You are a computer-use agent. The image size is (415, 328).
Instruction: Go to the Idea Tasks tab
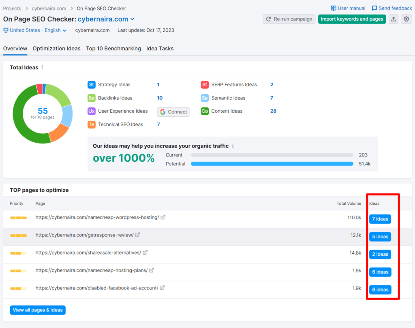pyautogui.click(x=160, y=48)
